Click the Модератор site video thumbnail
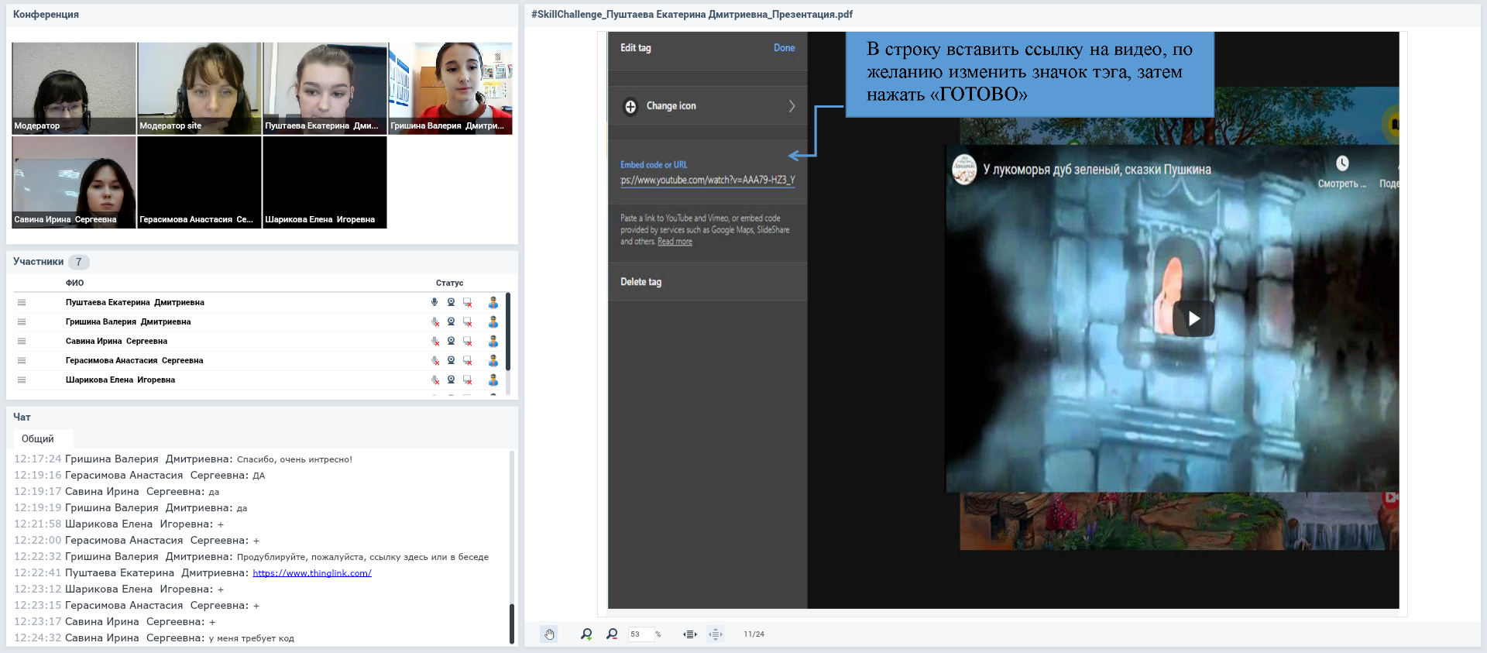Image resolution: width=1487 pixels, height=653 pixels. click(x=200, y=88)
